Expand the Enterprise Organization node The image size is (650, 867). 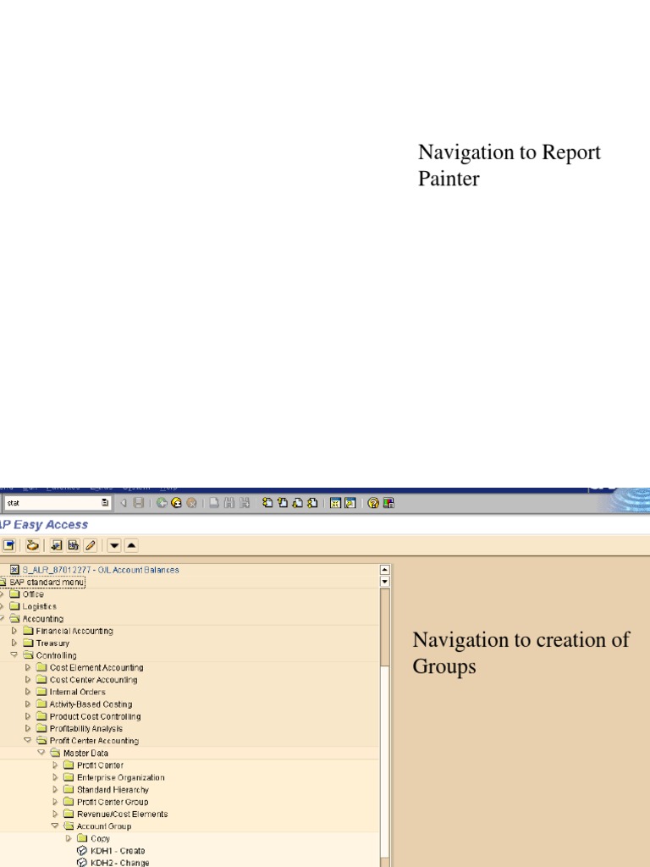pos(55,777)
